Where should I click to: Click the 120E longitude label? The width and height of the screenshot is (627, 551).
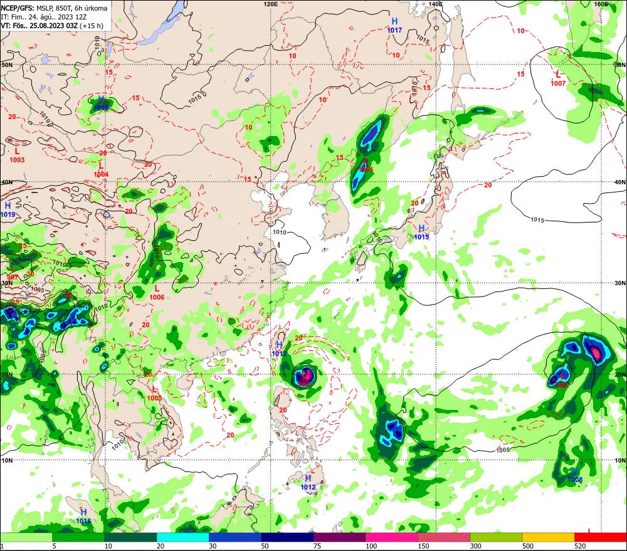click(x=271, y=4)
